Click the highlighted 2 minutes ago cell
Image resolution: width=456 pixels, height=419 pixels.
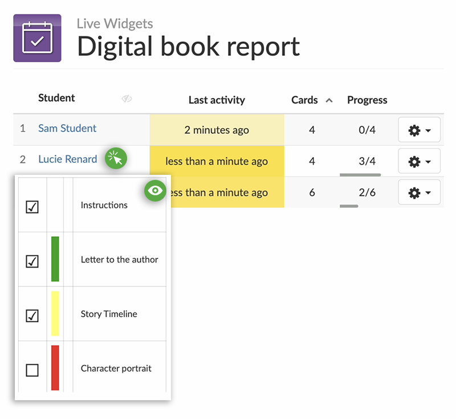pyautogui.click(x=217, y=130)
